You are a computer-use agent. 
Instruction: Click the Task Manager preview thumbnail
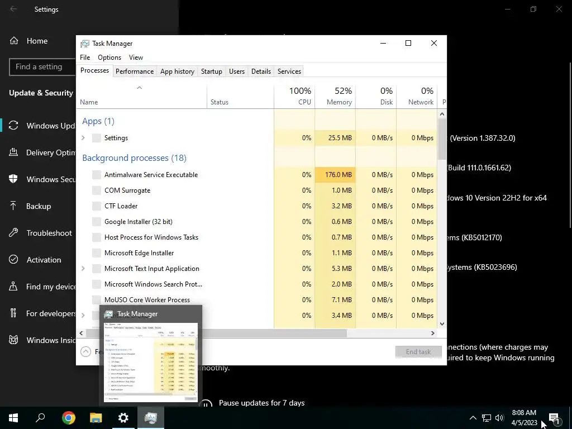pos(151,362)
